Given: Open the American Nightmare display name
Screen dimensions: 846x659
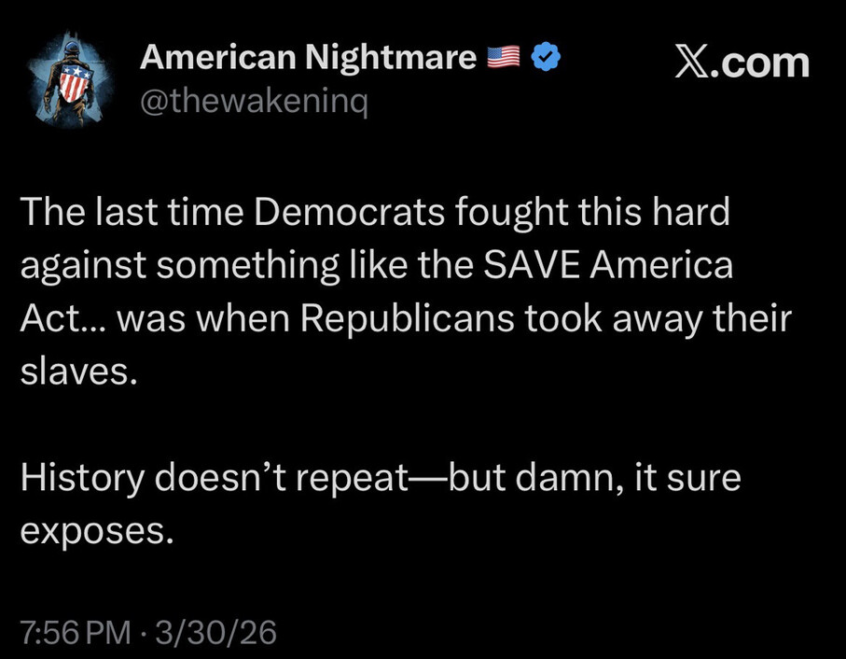Looking at the screenshot, I should click(x=308, y=59).
